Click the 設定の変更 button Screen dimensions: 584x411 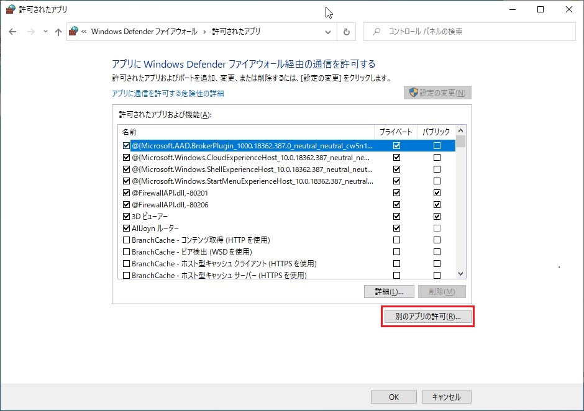[437, 93]
